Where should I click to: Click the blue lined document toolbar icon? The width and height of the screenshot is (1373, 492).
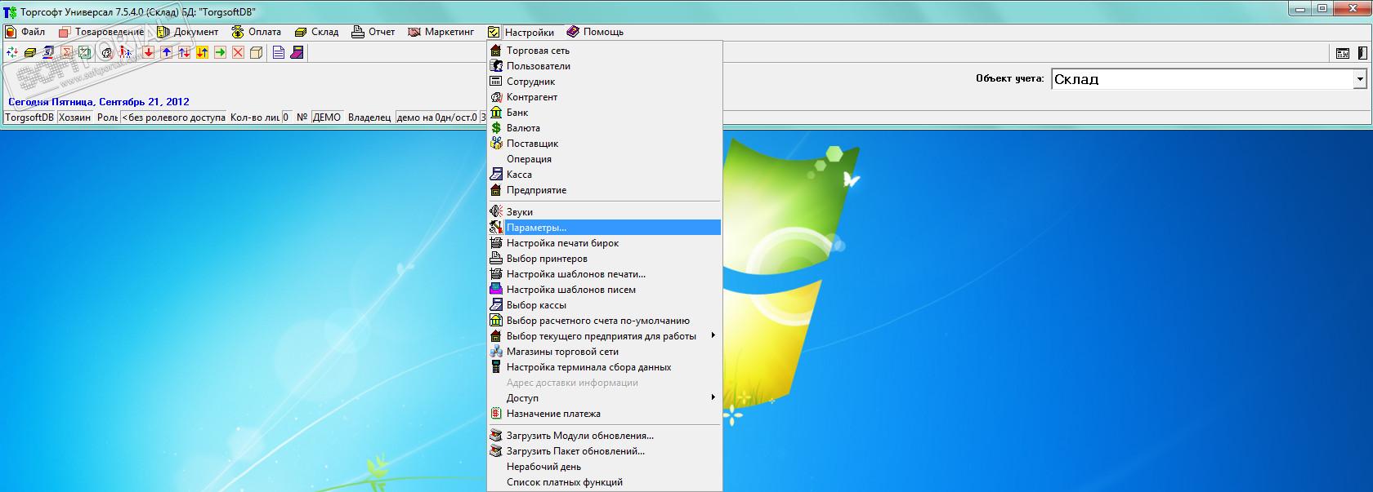coord(279,52)
